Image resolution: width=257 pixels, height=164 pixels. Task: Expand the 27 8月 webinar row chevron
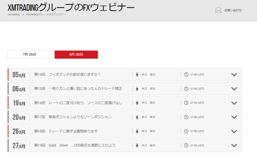pos(234,145)
